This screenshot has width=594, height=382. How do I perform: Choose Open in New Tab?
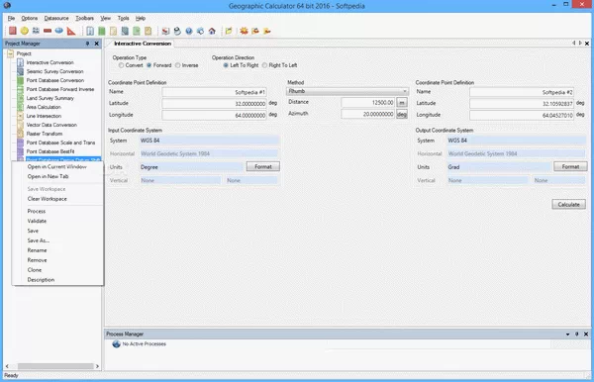point(57,176)
